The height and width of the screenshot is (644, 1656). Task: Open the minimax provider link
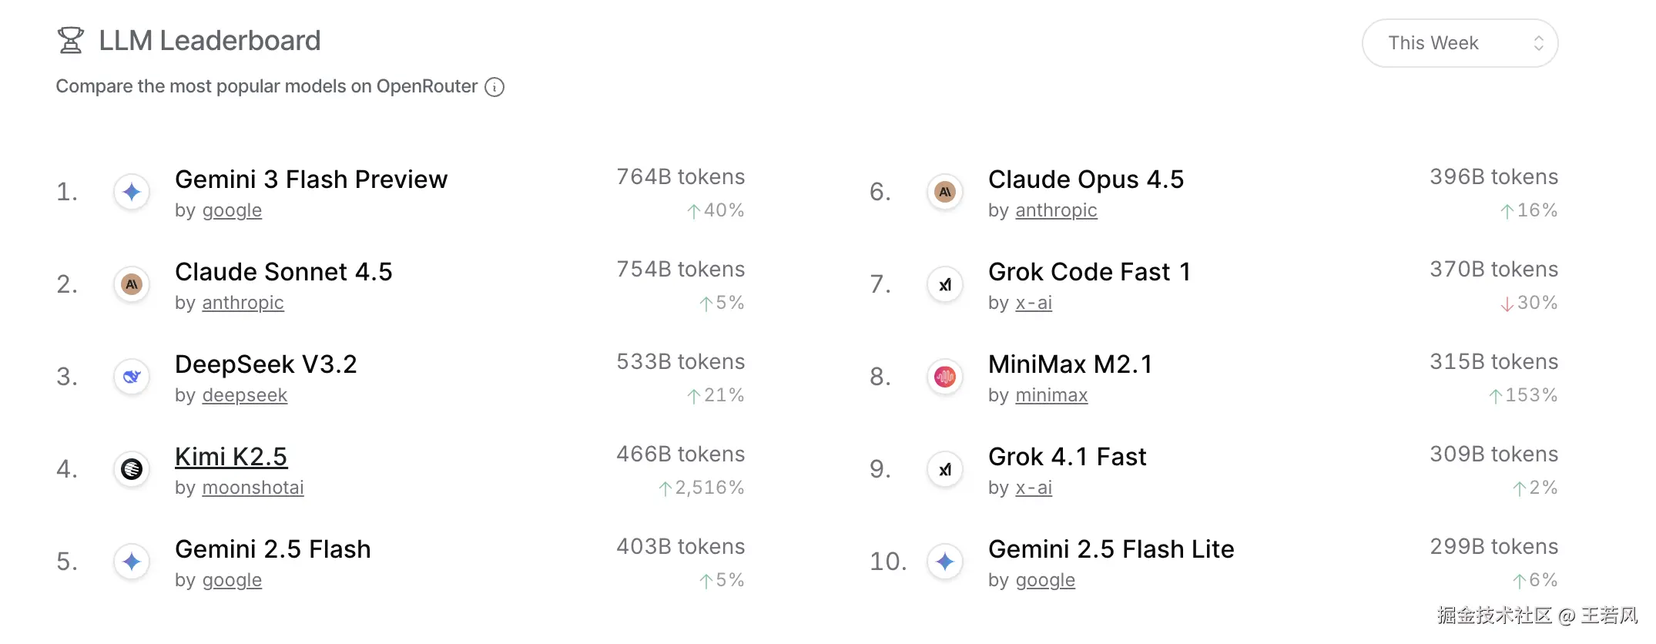coord(1051,395)
